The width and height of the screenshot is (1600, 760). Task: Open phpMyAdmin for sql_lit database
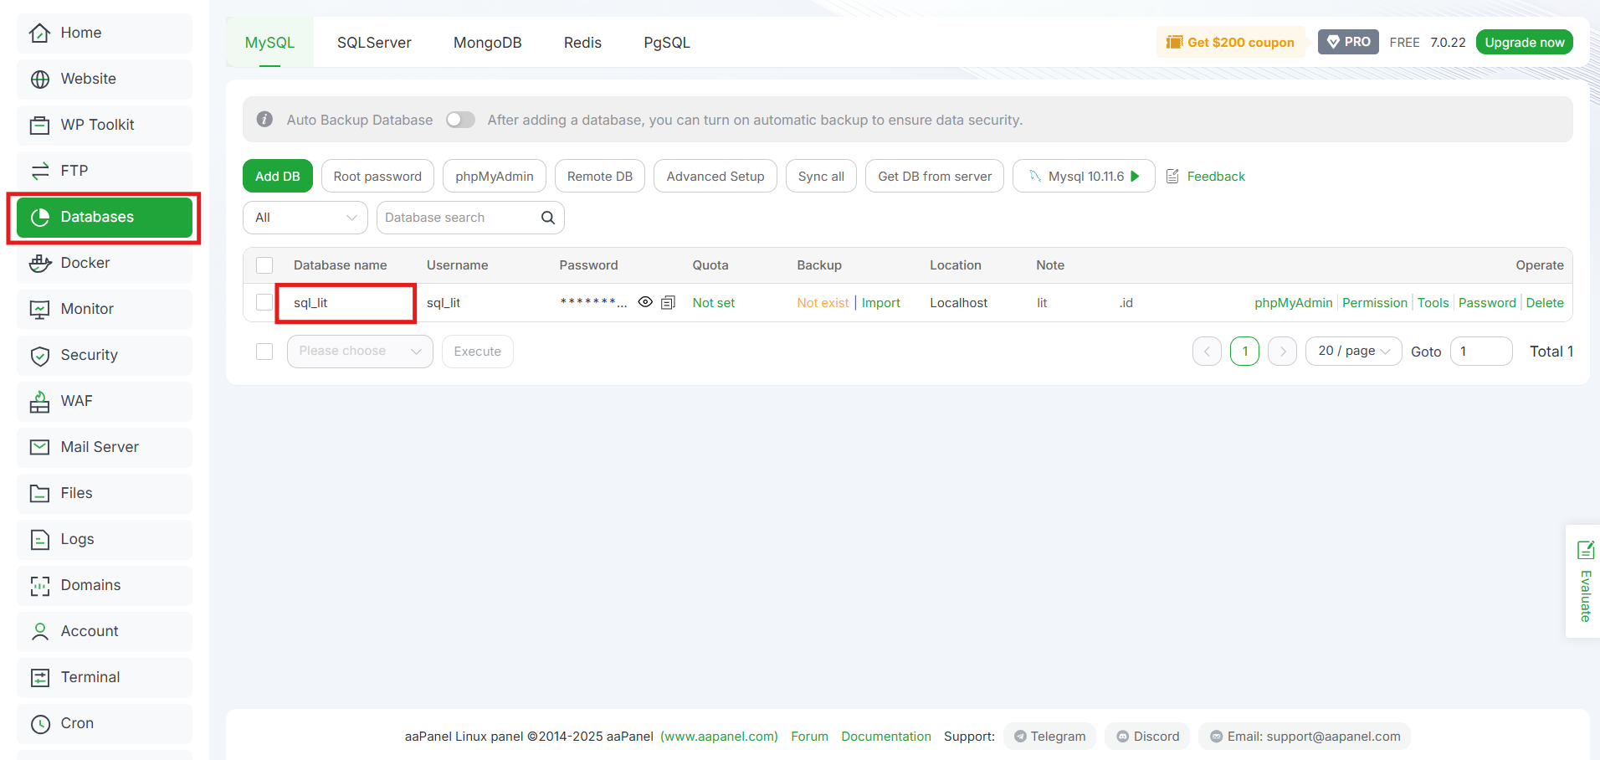click(x=1293, y=302)
